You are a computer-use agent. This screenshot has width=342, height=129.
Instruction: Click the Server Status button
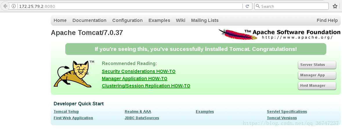(317, 65)
